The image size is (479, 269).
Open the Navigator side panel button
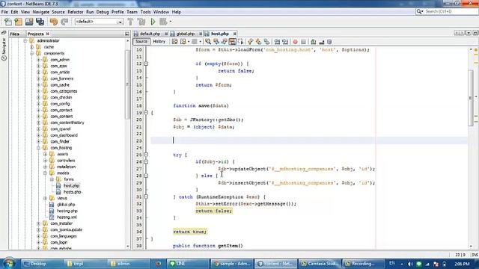[x=4, y=49]
